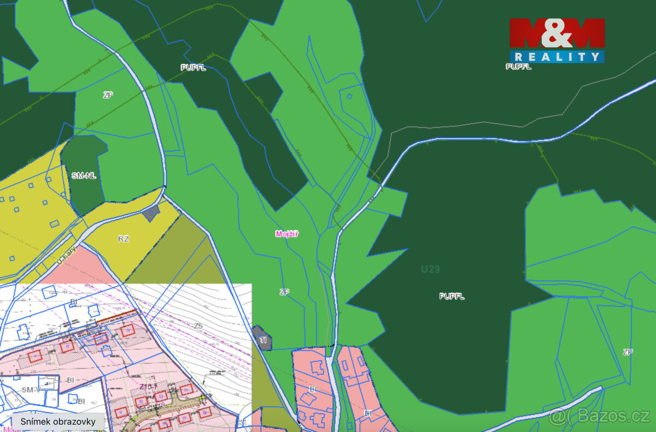Select the SM-NL zoning label
Screen dimensions: 656x432
(x=84, y=176)
